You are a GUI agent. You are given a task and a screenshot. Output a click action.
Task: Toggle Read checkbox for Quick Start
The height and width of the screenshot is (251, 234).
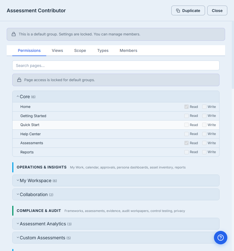(x=186, y=125)
